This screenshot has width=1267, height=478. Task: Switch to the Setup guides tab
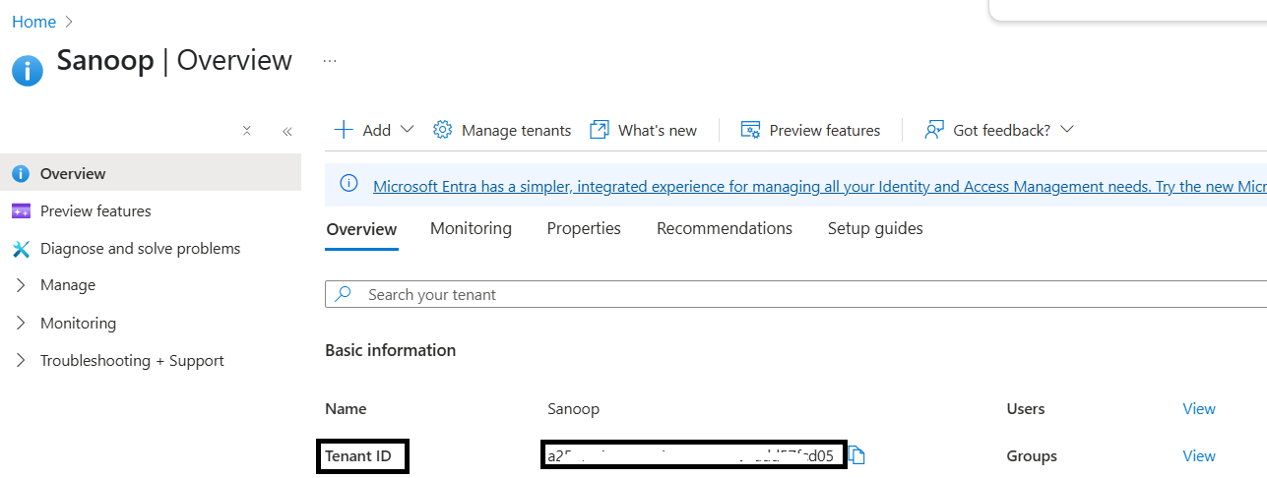coord(875,228)
